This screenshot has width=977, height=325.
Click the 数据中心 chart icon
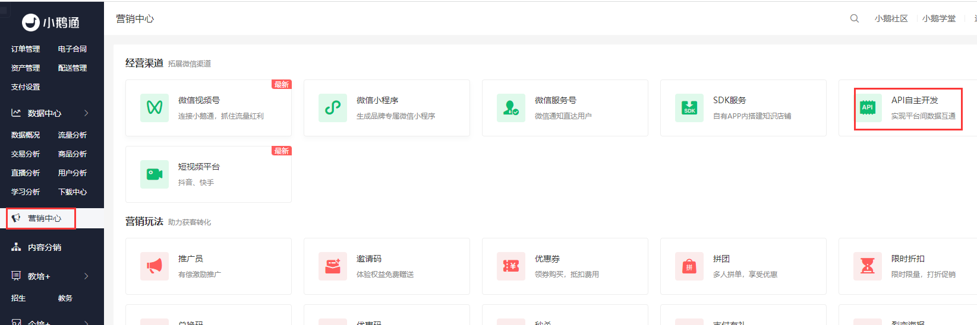[x=16, y=113]
